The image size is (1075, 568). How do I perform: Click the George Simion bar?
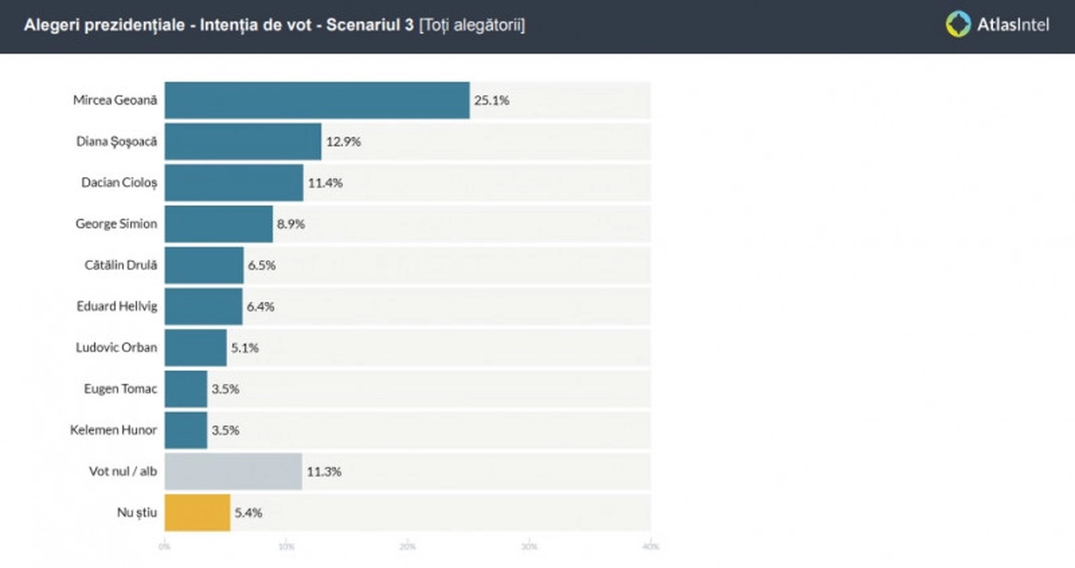218,224
